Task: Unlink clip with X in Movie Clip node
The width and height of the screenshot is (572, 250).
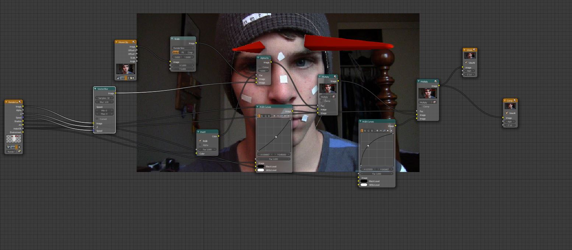Action: [x=133, y=78]
